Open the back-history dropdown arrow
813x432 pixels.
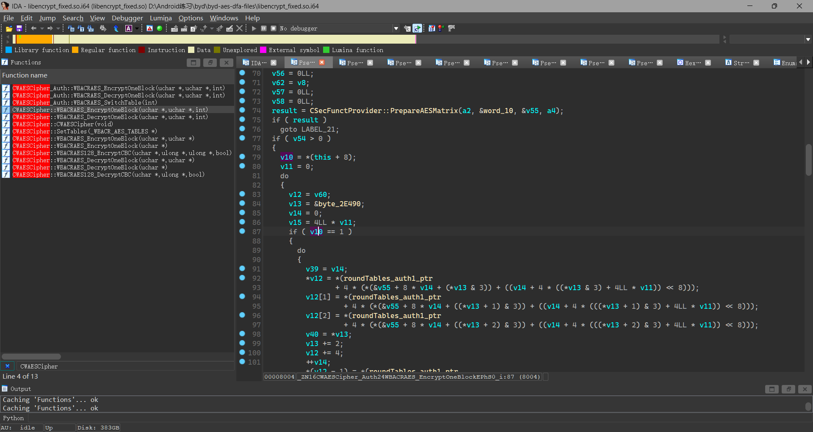(42, 28)
